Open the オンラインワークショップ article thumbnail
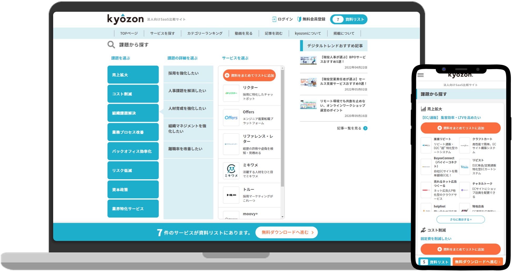Viewport: 513px width, 271px height. (x=308, y=104)
